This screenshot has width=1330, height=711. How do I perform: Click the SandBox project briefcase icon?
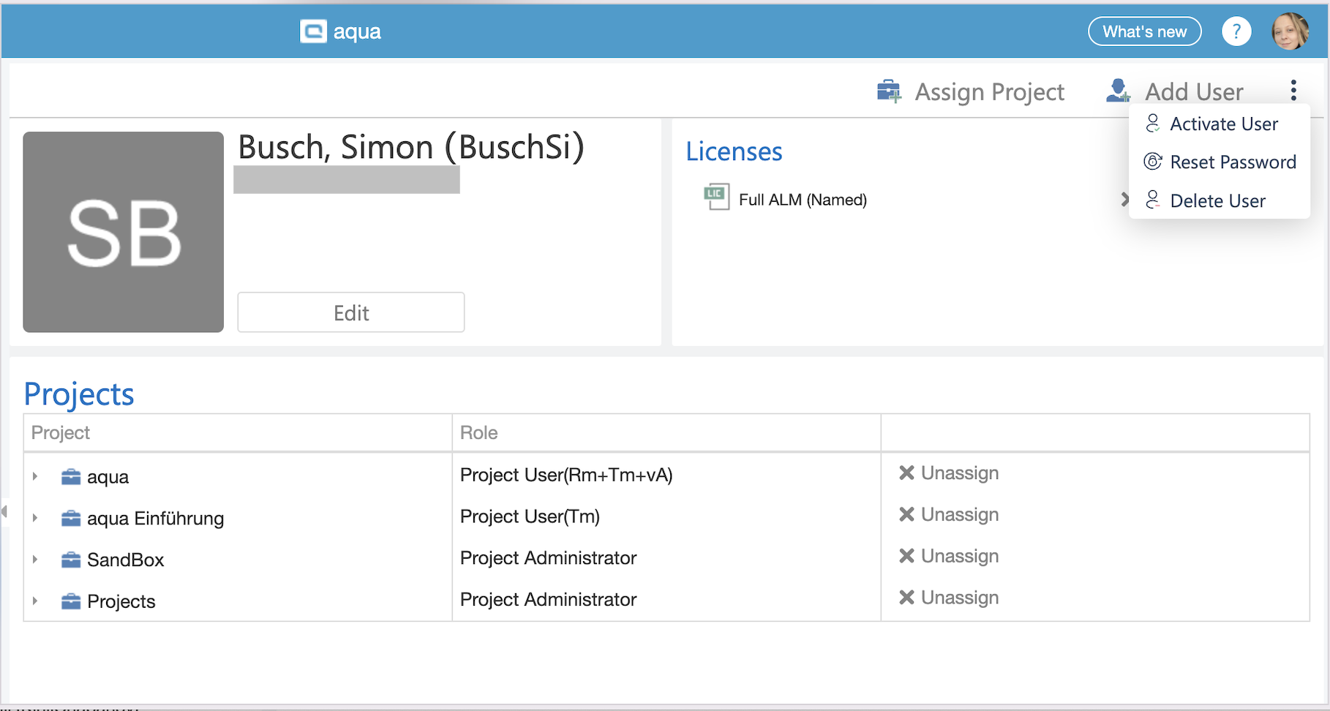(x=71, y=560)
